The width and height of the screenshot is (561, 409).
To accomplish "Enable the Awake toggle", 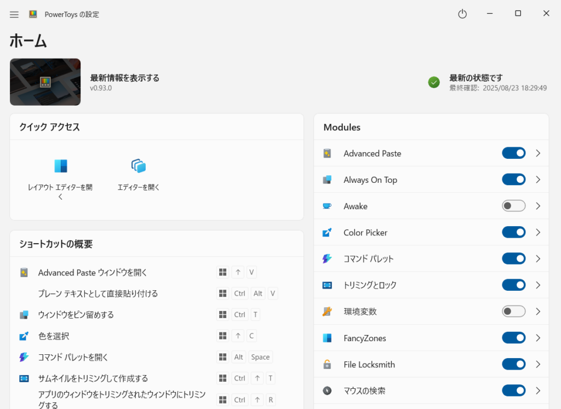I will [x=513, y=206].
